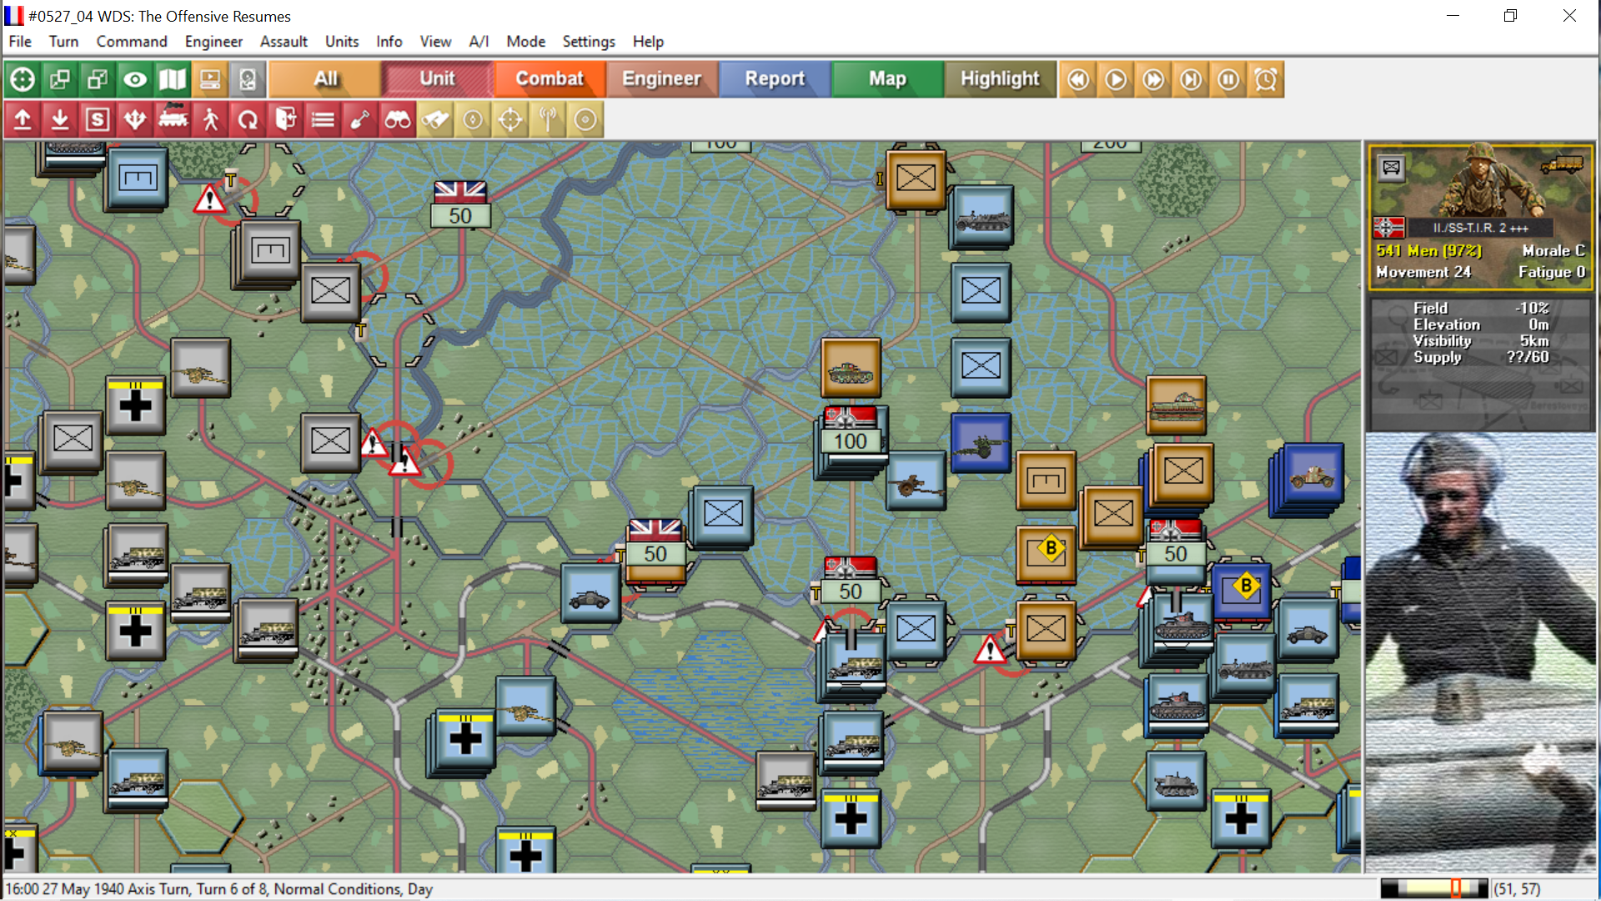This screenshot has width=1601, height=901.
Task: Click the orange unit counter with yellow B diamond
Action: (x=1046, y=555)
